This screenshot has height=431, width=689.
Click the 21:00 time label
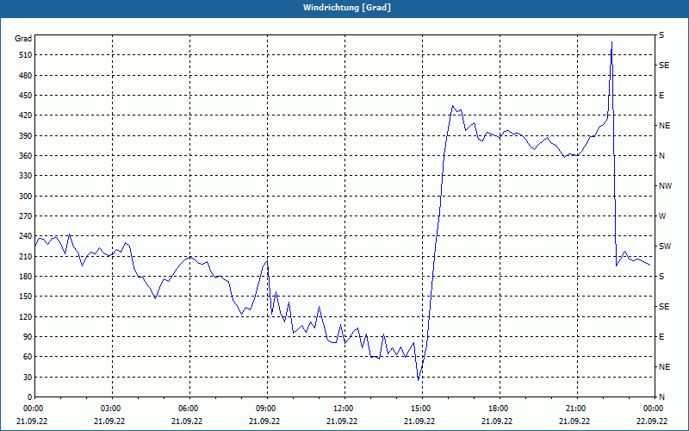(x=574, y=409)
